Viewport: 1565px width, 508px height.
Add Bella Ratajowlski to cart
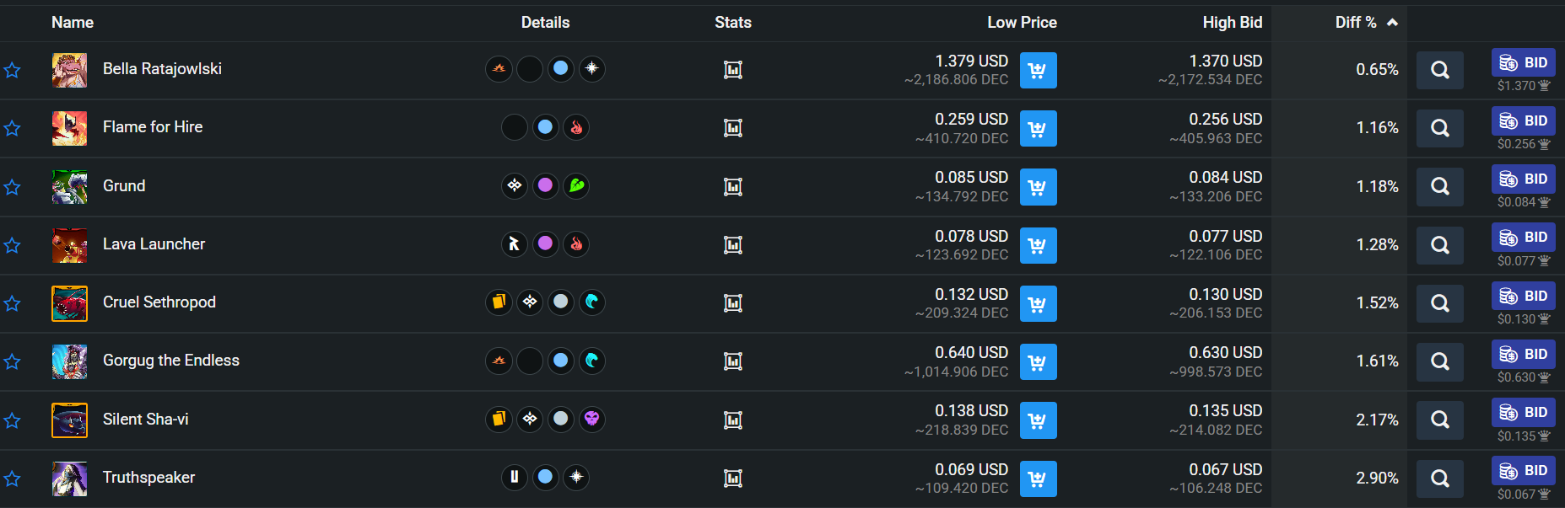(1038, 71)
